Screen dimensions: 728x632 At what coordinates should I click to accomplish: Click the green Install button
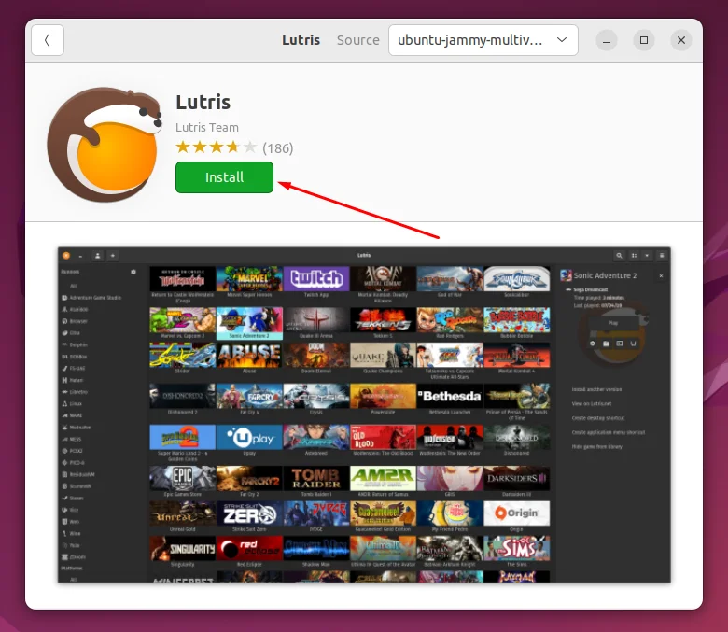click(224, 177)
